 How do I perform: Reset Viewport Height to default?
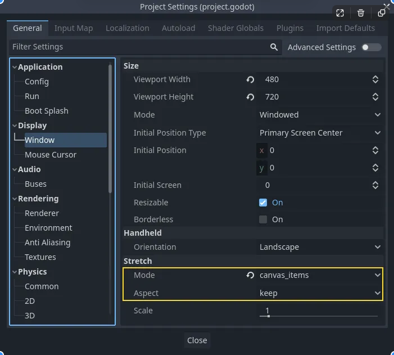click(250, 97)
